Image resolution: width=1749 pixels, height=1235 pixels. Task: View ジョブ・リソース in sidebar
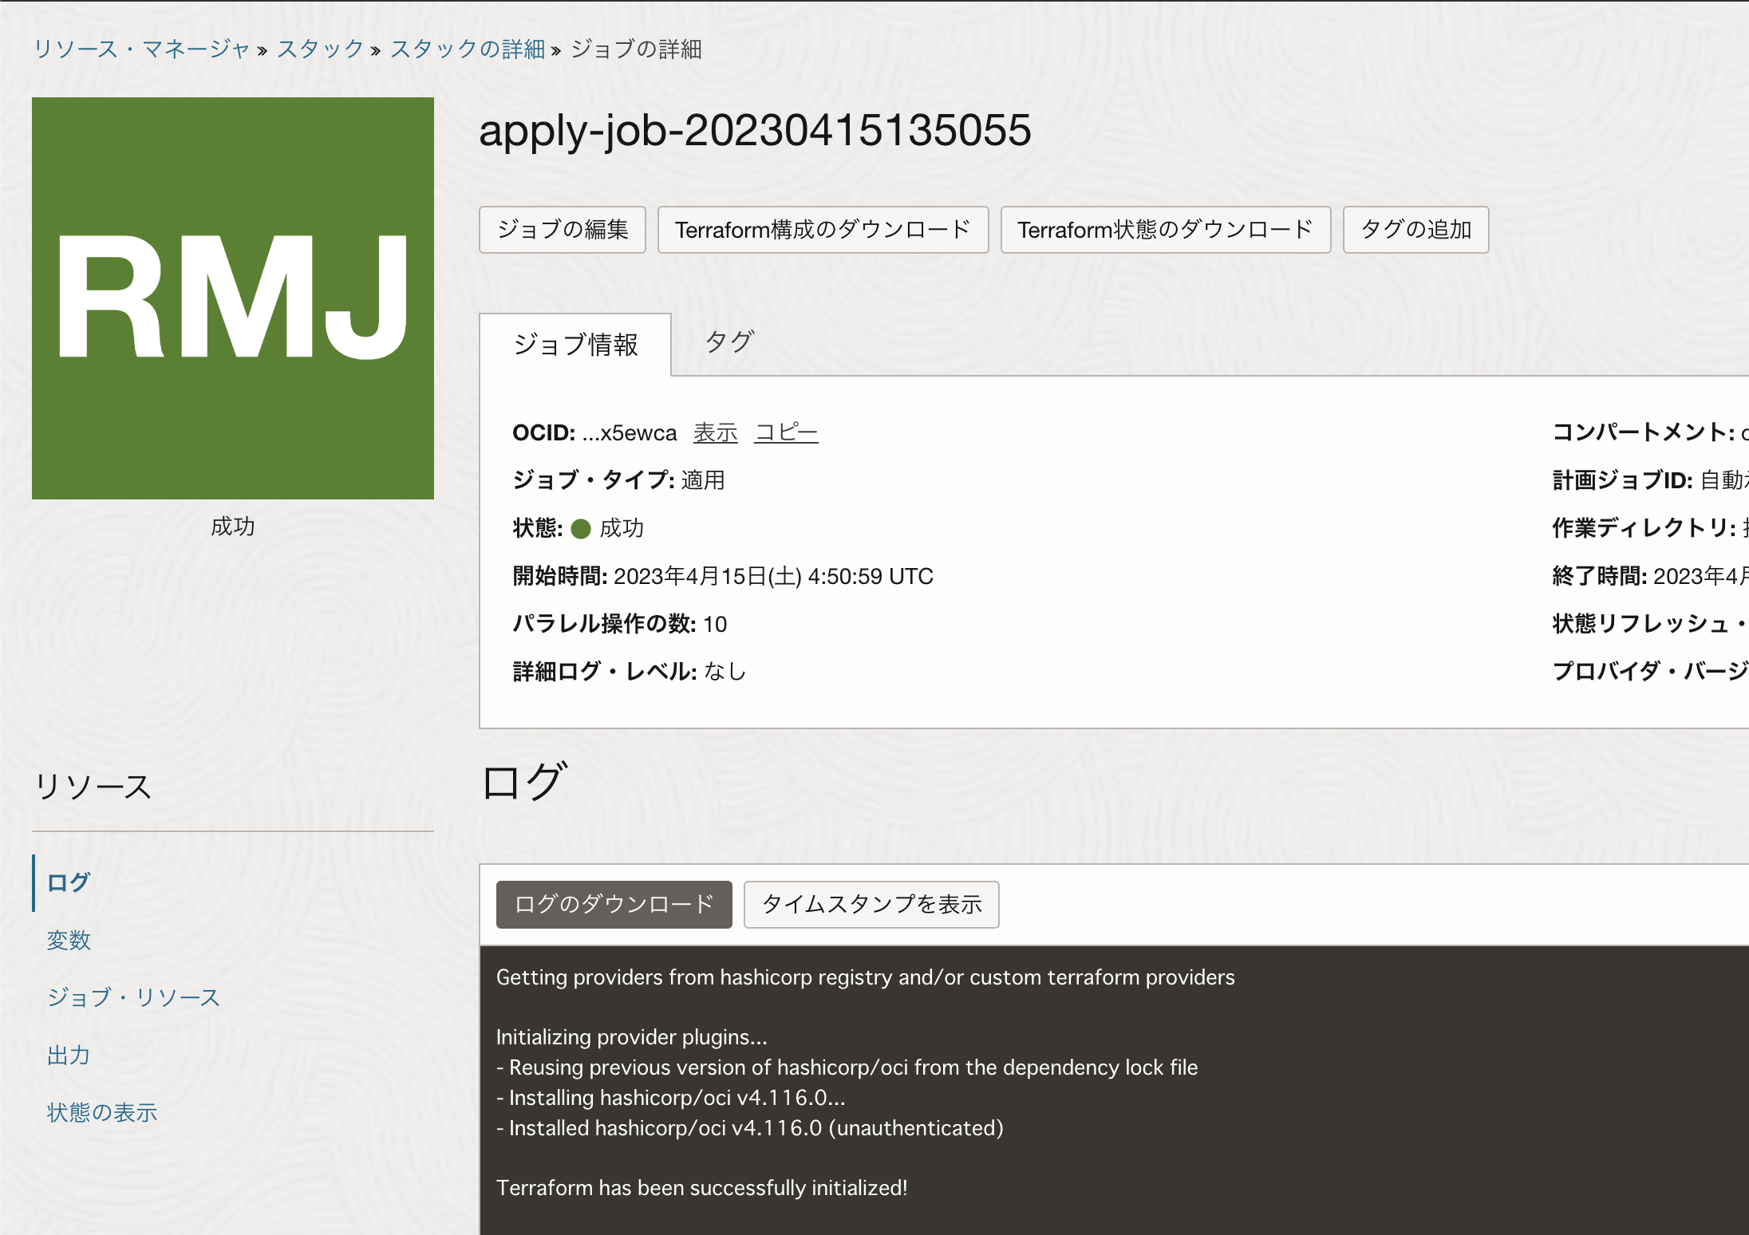(x=132, y=997)
